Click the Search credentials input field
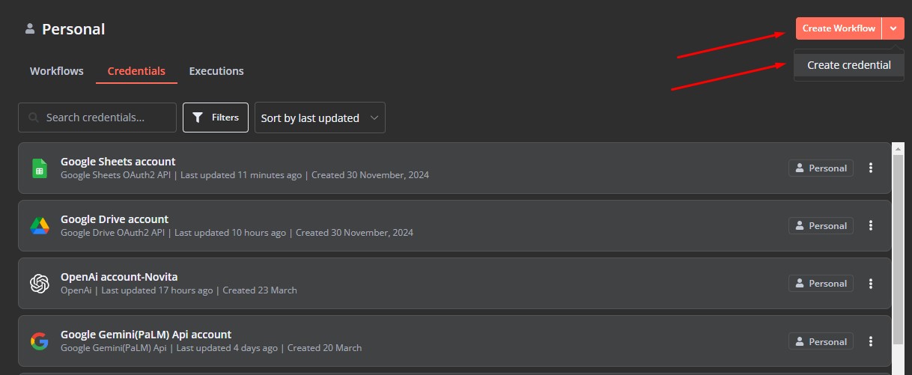912x375 pixels. [97, 118]
